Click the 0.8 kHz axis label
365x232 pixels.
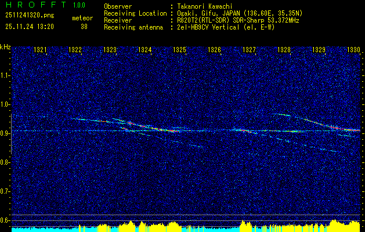tap(4, 162)
